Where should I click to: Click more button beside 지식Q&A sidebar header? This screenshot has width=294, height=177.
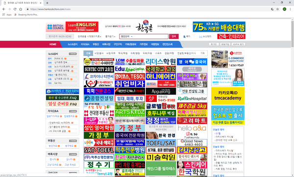point(73,111)
